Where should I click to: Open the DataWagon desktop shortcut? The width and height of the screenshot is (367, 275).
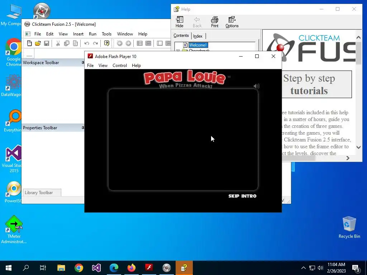(13, 85)
